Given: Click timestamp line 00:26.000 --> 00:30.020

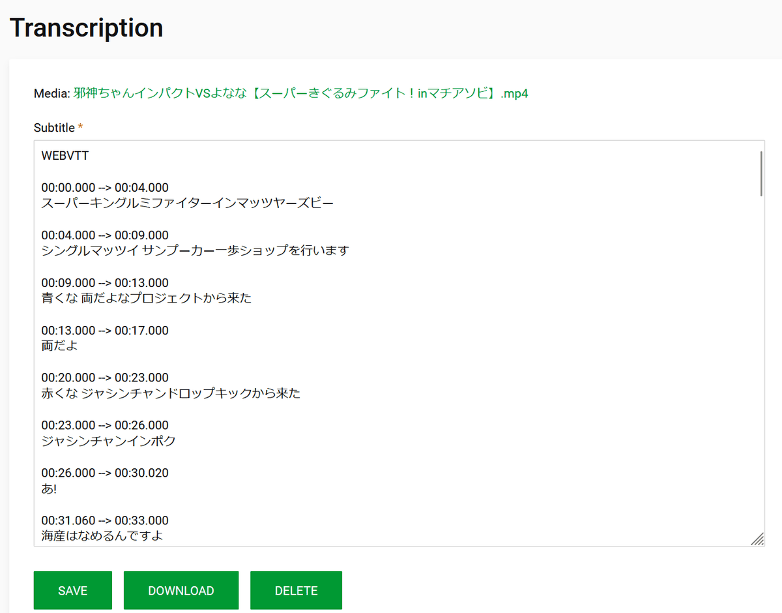Looking at the screenshot, I should 105,473.
